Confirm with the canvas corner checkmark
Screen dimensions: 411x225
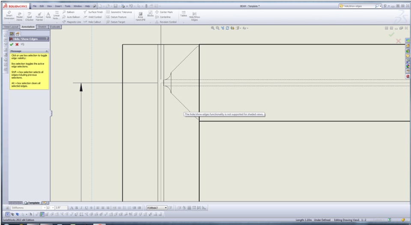(391, 35)
